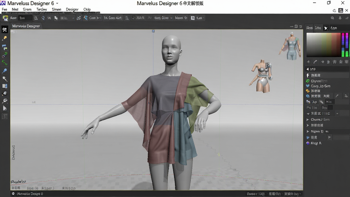
Task: Toggle the green check icon beside Dlunyelljrp
Action: [308, 81]
